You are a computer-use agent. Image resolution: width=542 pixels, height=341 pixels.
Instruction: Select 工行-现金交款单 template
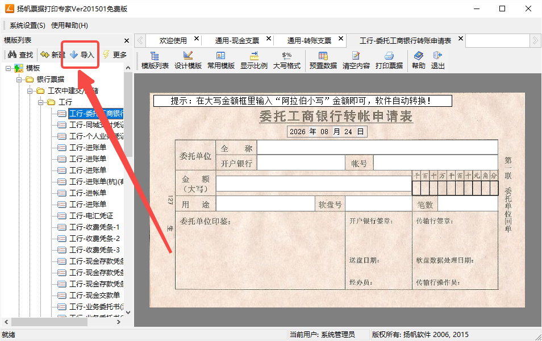[94, 296]
